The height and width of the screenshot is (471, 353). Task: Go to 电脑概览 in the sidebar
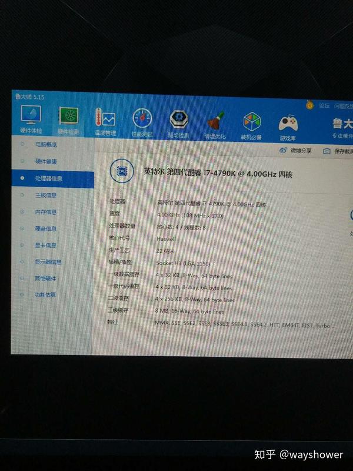pos(46,144)
